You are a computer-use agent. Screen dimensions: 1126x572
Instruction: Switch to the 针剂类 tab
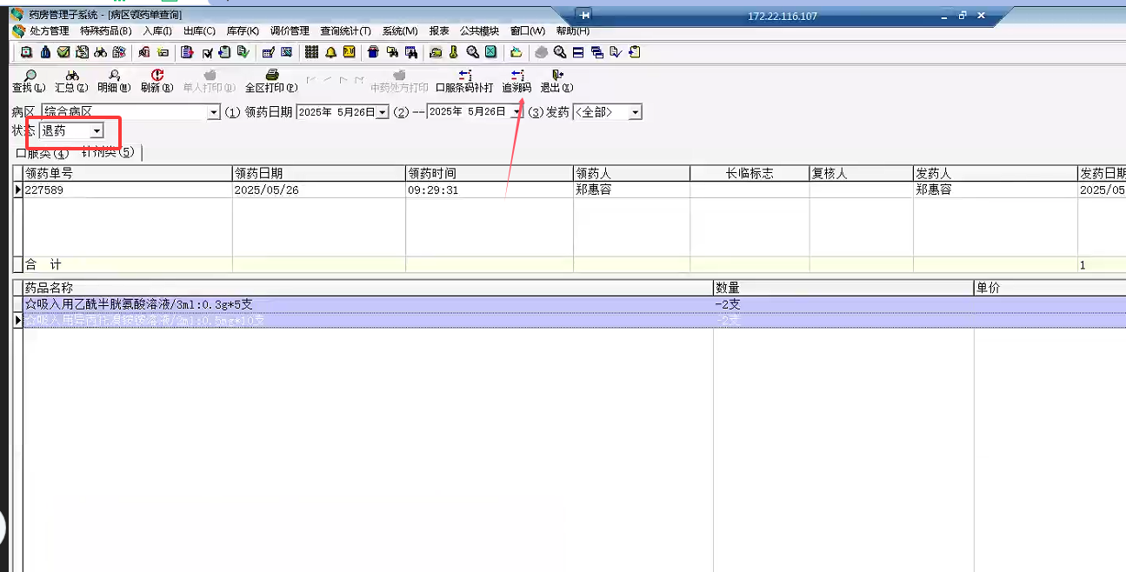point(108,153)
